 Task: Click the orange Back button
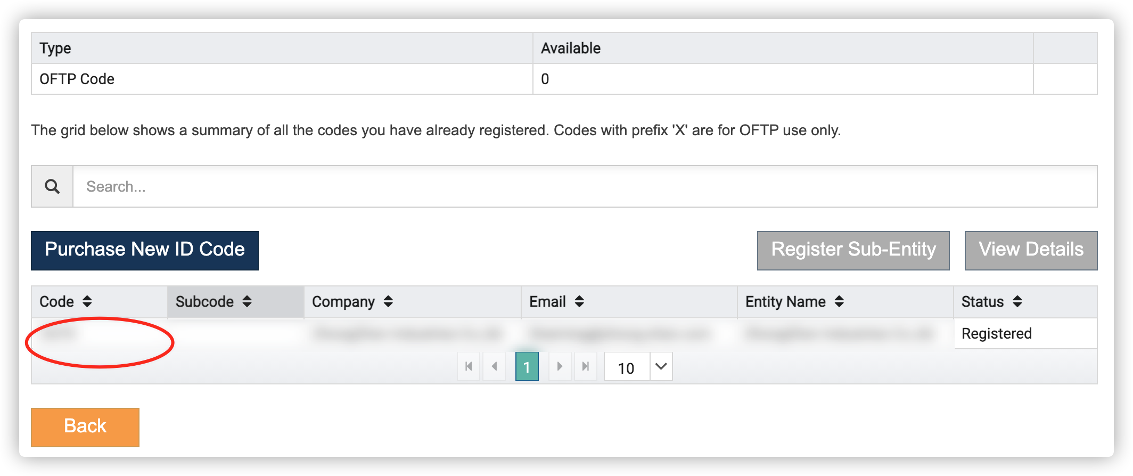pos(85,427)
